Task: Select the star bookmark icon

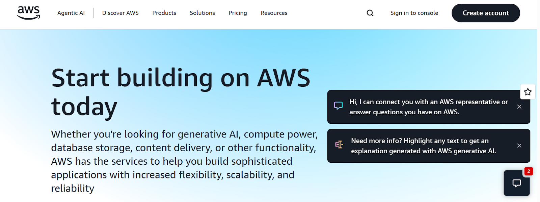Action: click(527, 92)
